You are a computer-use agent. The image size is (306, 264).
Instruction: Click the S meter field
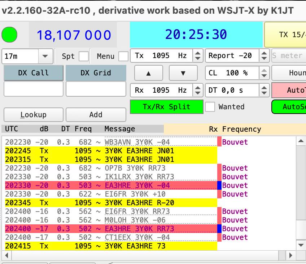pyautogui.click(x=289, y=56)
